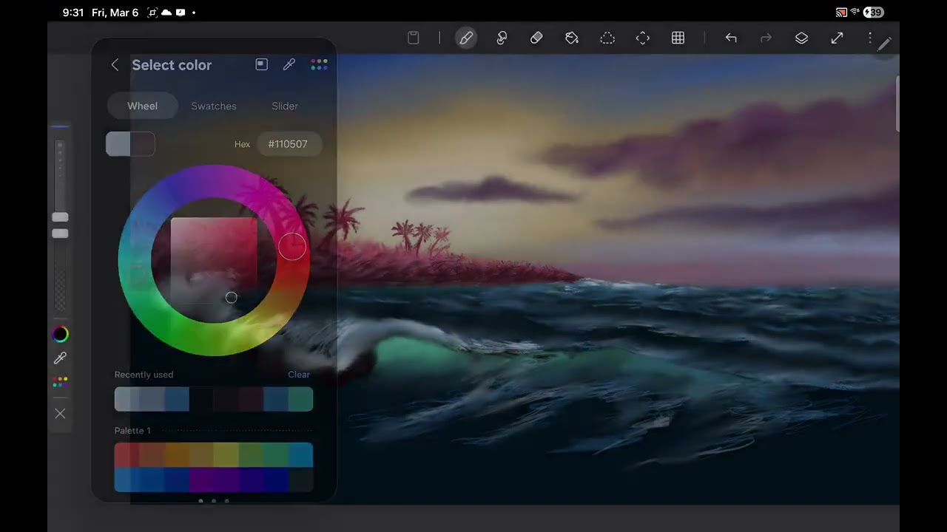Pick the first light gray recently used color
947x532 pixels.
pos(127,399)
